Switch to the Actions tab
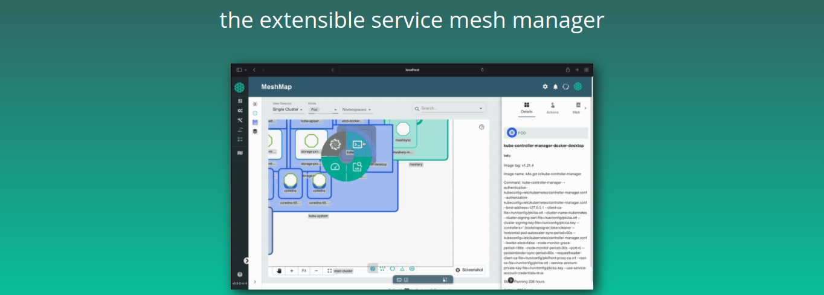The width and height of the screenshot is (824, 295). (x=552, y=108)
